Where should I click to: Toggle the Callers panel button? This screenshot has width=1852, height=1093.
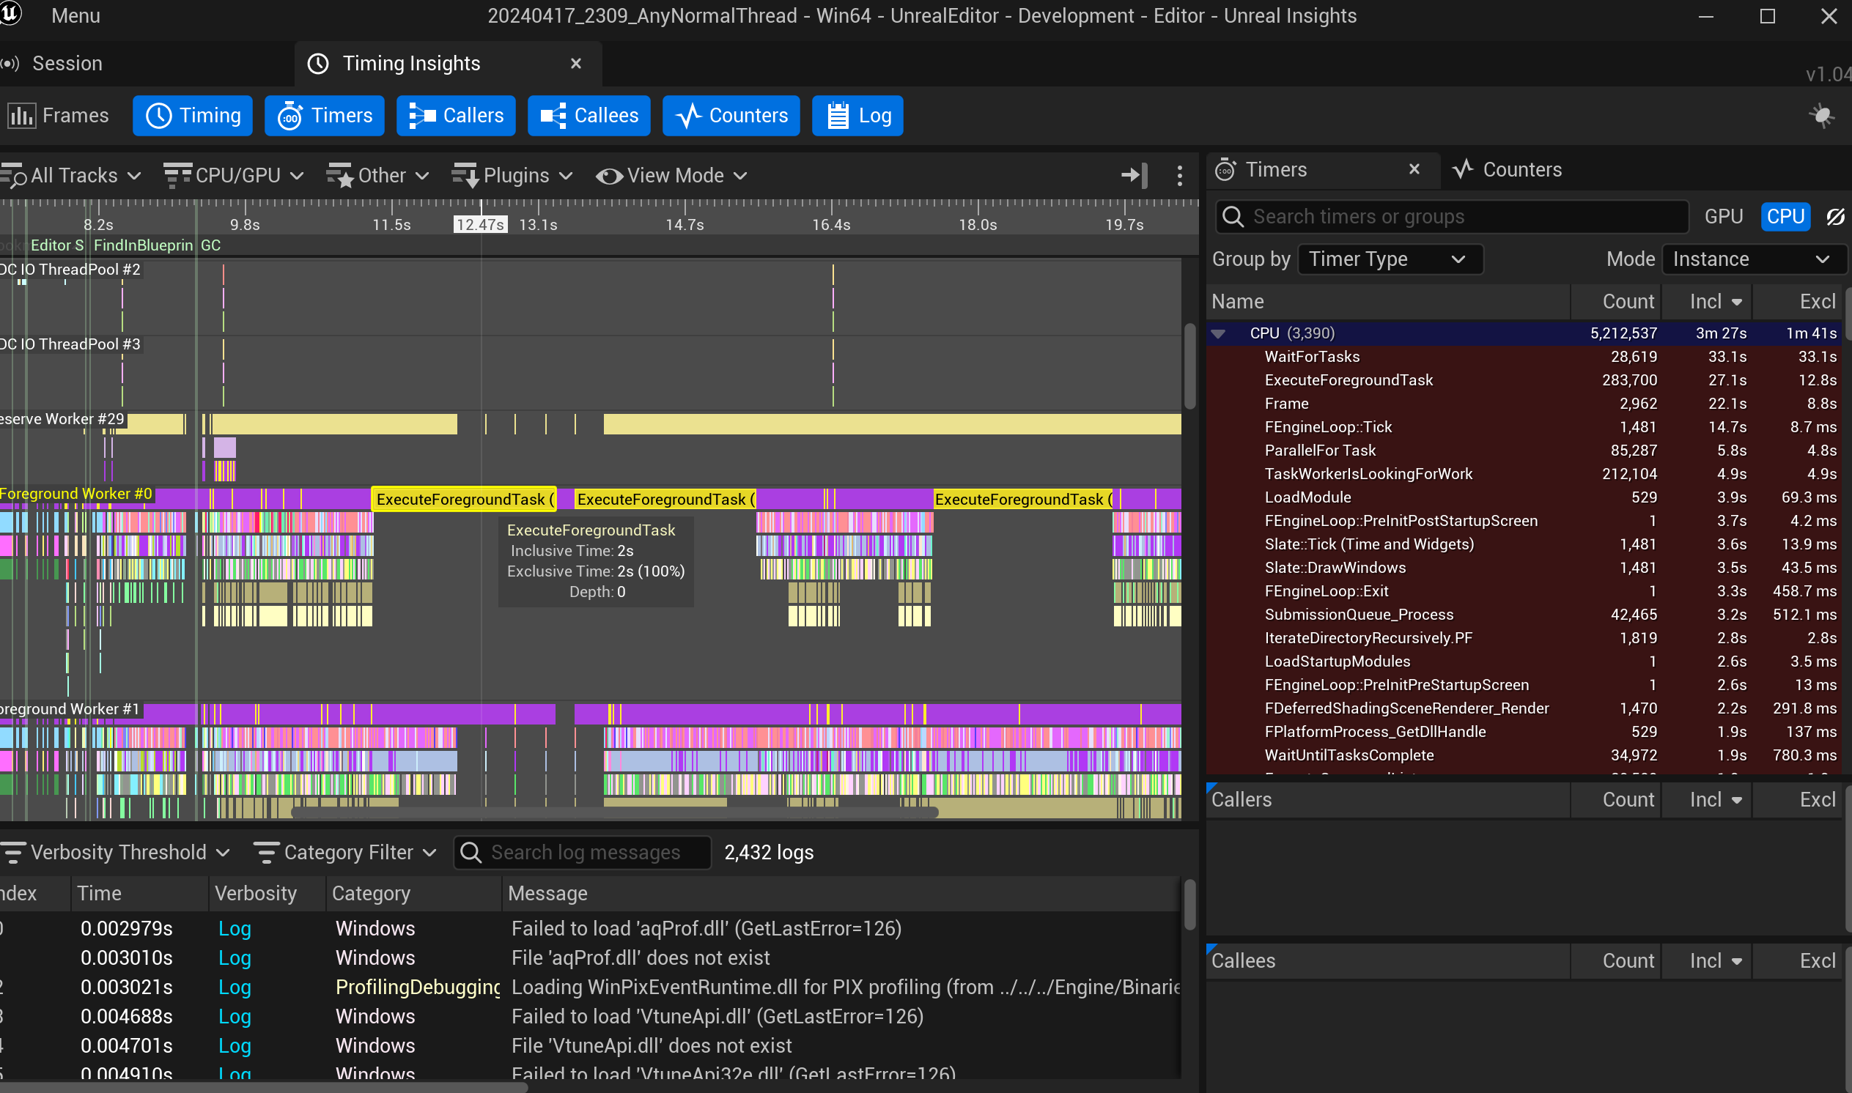456,116
